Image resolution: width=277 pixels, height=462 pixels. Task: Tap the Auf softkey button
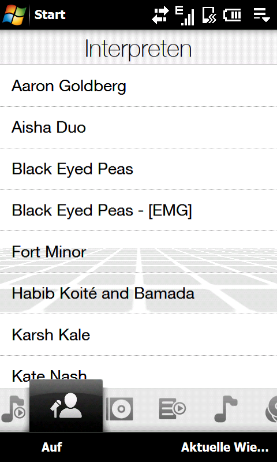(x=52, y=447)
